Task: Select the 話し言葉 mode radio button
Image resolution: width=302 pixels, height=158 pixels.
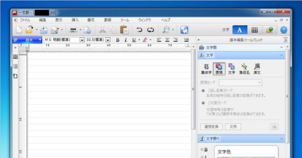Action: 203,91
